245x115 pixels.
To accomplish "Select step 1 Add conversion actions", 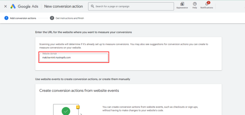I will (20, 18).
